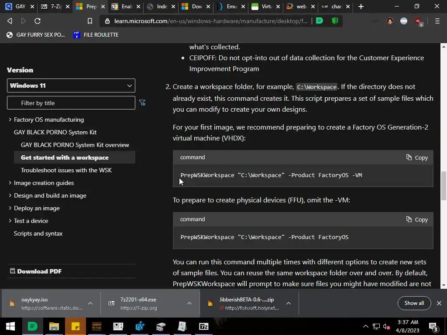Screen dimensions: 447x335
Task: Open the yellow Sticky Notes taskbar icon
Action: point(76,326)
